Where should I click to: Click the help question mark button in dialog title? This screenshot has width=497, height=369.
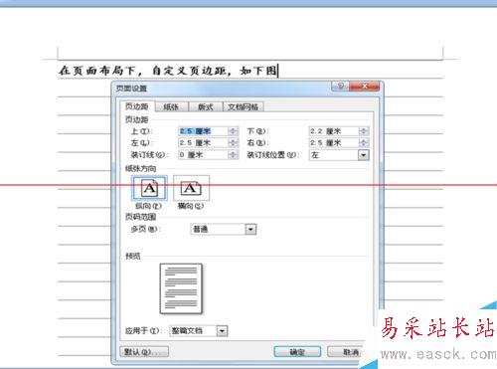(340, 87)
